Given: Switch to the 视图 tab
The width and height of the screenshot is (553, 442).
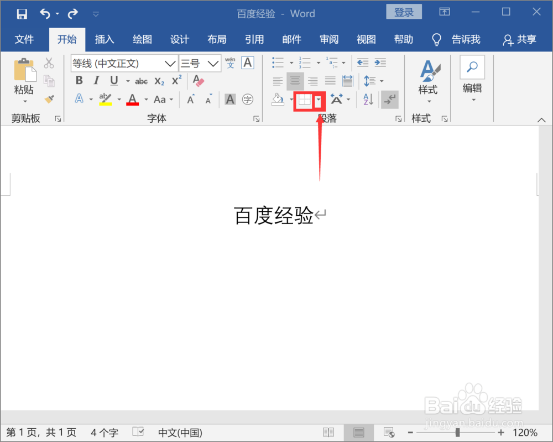Looking at the screenshot, I should pyautogui.click(x=366, y=39).
